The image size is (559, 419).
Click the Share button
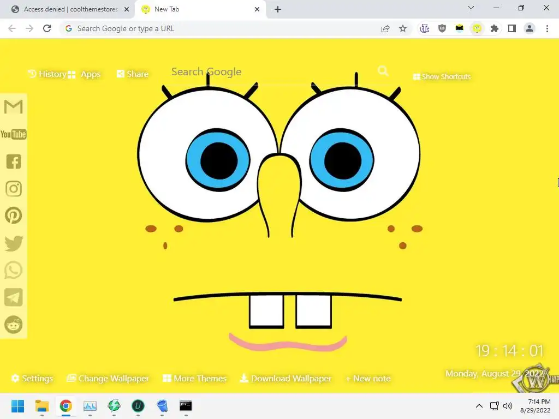point(133,74)
